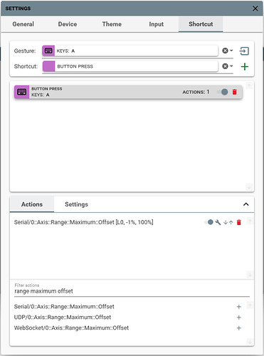264x356 pixels.
Task: Configure Serial/0 action with wrench icon
Action: pos(218,222)
